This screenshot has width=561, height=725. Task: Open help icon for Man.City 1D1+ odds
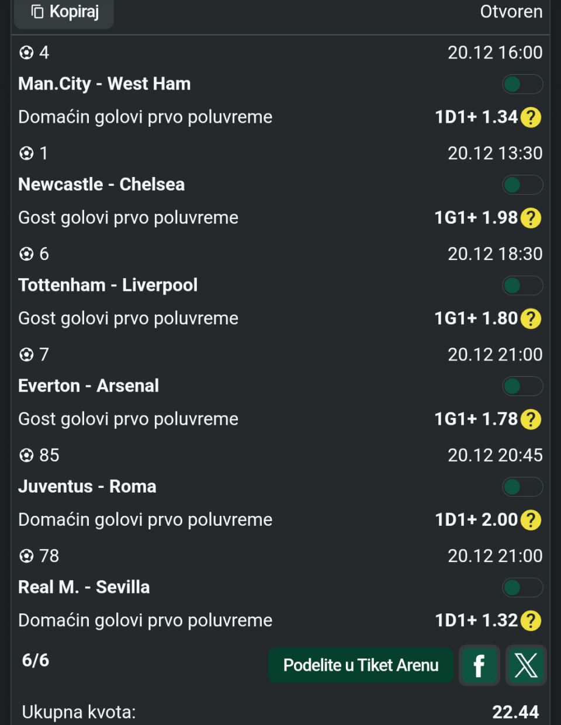[531, 117]
